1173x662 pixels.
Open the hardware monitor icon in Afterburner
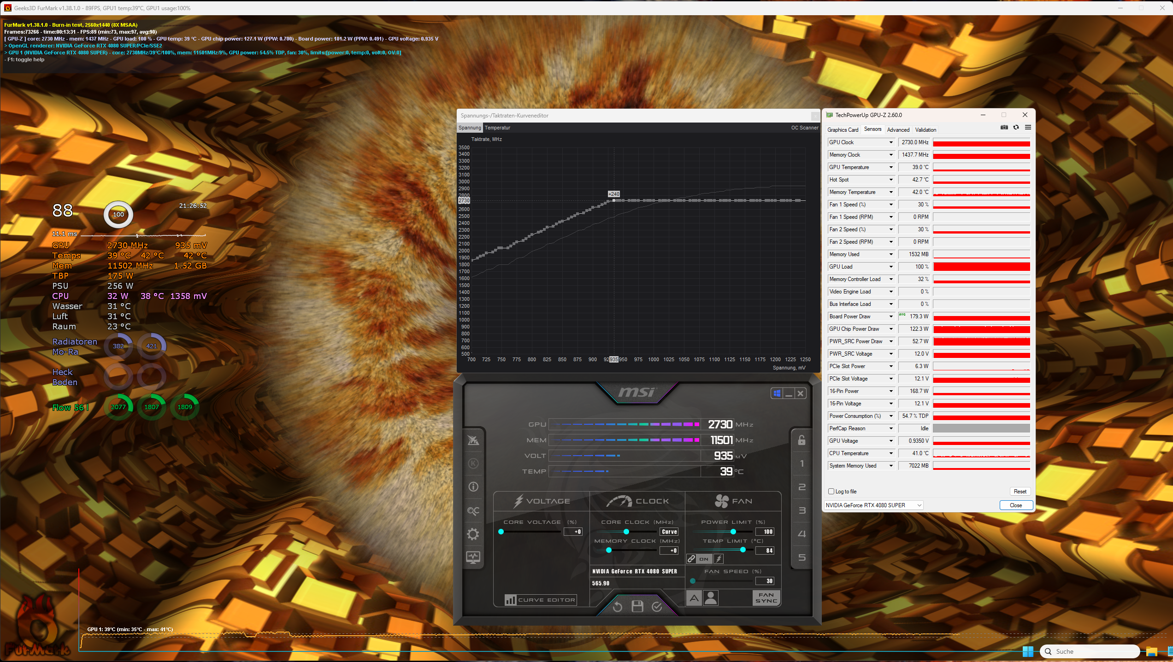pos(473,557)
